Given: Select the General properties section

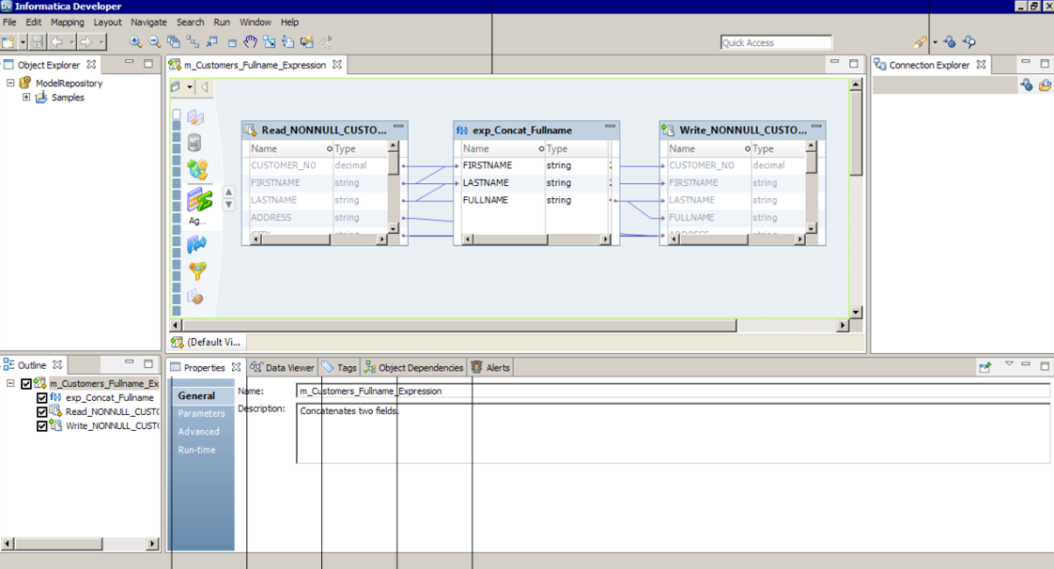Looking at the screenshot, I should point(197,395).
